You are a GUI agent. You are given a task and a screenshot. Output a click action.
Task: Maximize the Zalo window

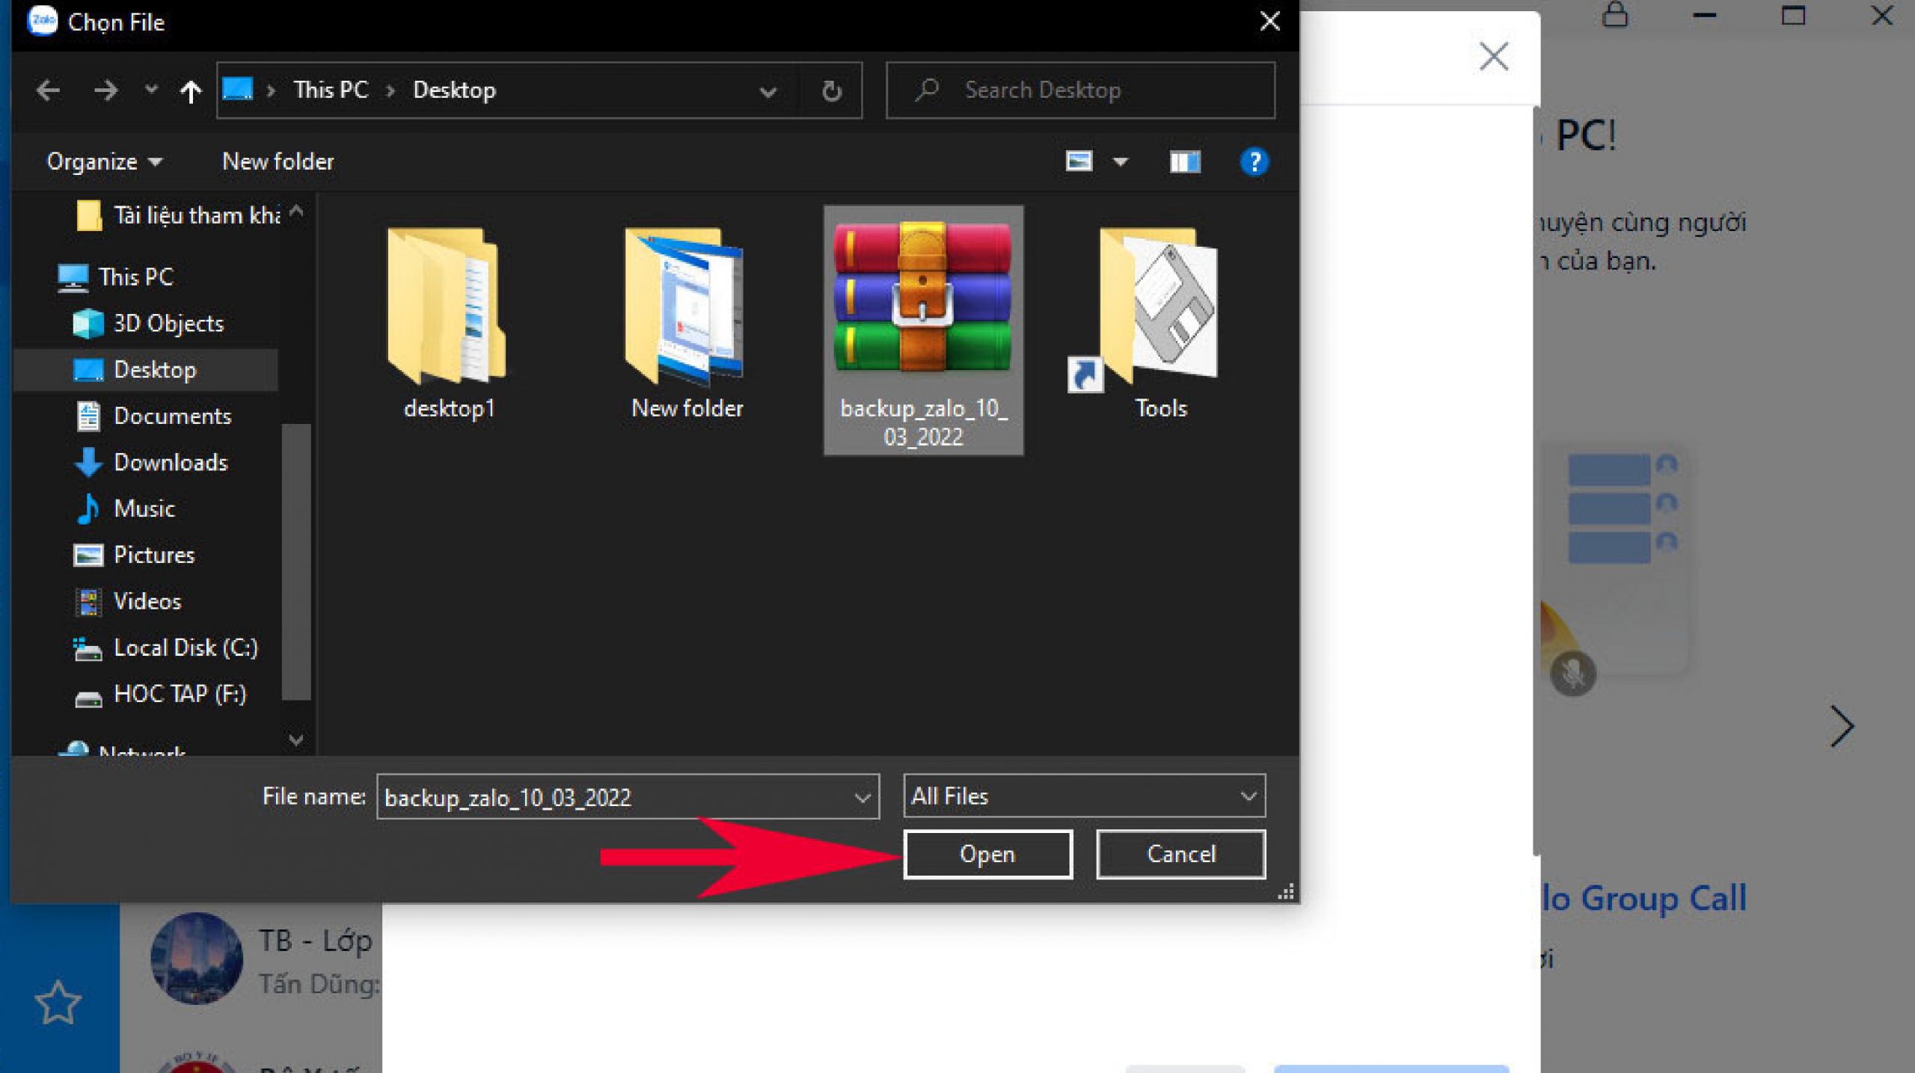pyautogui.click(x=1793, y=15)
